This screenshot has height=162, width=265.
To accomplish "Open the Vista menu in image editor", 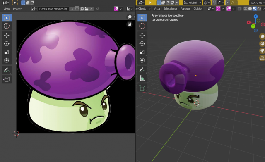I will click(7, 9).
